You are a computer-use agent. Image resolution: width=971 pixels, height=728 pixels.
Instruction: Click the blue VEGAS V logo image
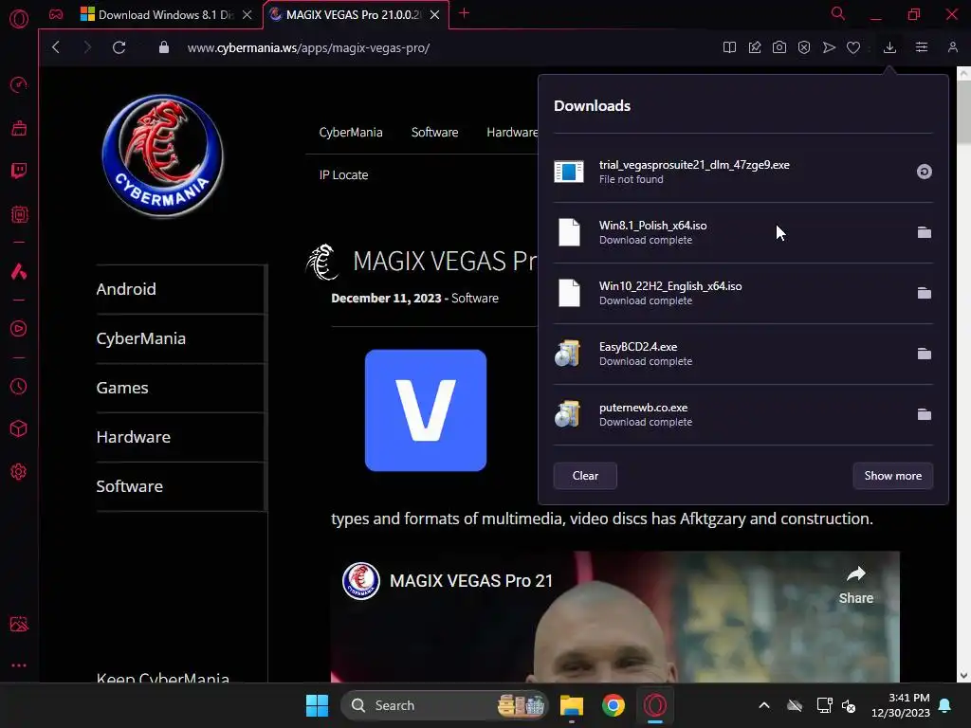426,409
